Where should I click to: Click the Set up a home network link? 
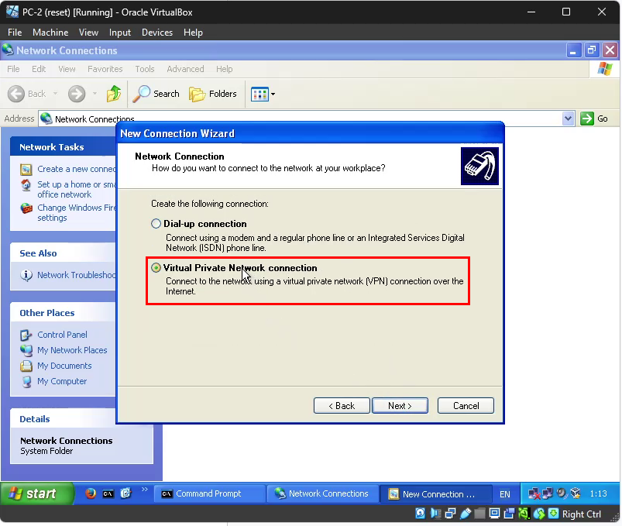point(77,190)
